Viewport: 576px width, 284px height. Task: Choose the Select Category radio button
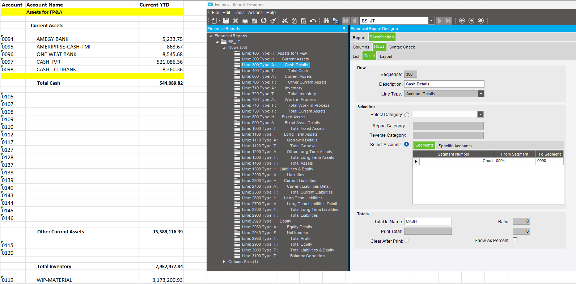point(407,115)
